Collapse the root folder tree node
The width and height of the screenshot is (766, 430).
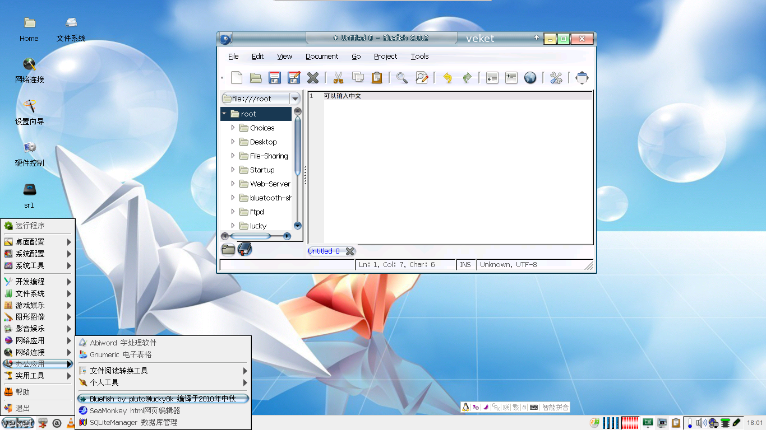click(x=224, y=114)
